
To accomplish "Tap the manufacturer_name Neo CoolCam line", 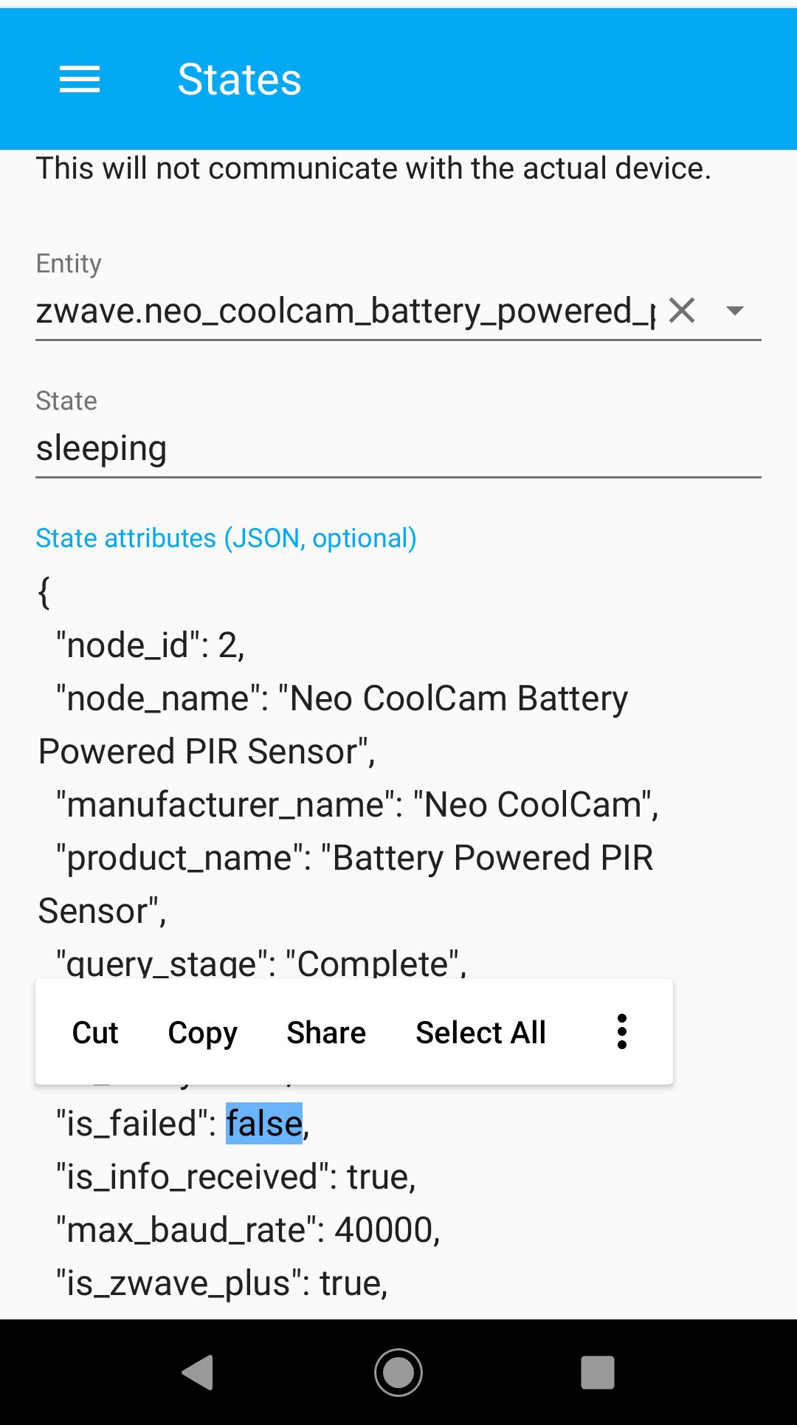I will pos(357,805).
